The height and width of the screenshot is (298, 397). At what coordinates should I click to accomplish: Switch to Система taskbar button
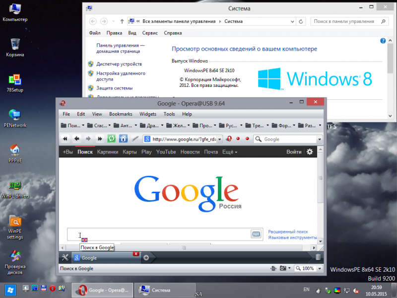click(x=165, y=290)
